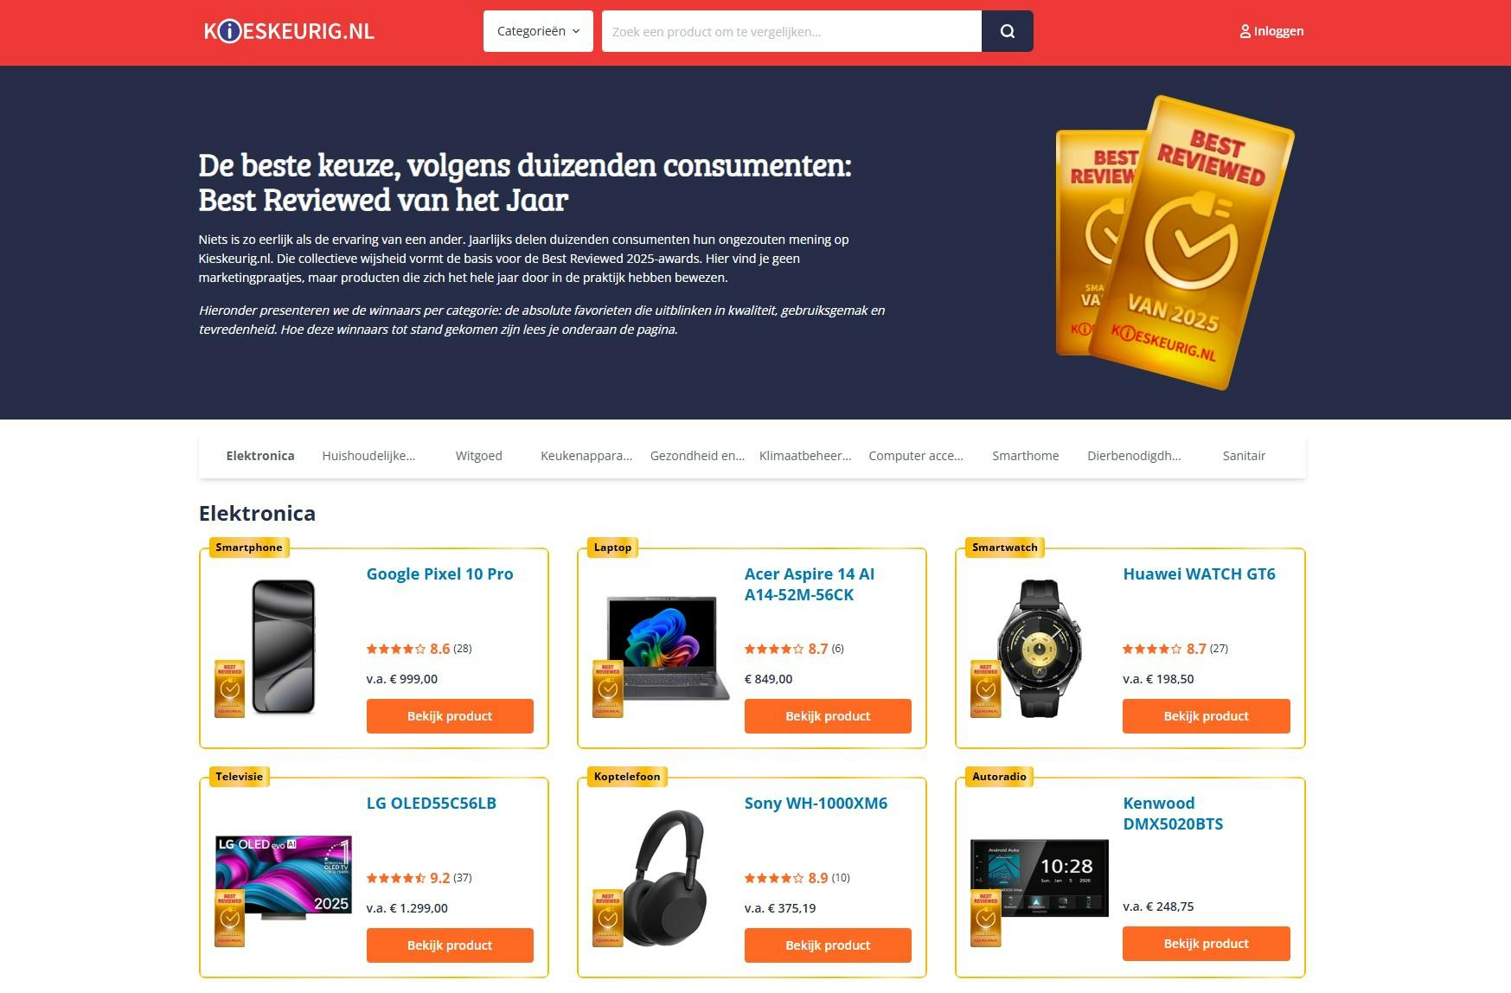
Task: Click Bekijk product for Sony WH-1000XM6
Action: point(828,945)
